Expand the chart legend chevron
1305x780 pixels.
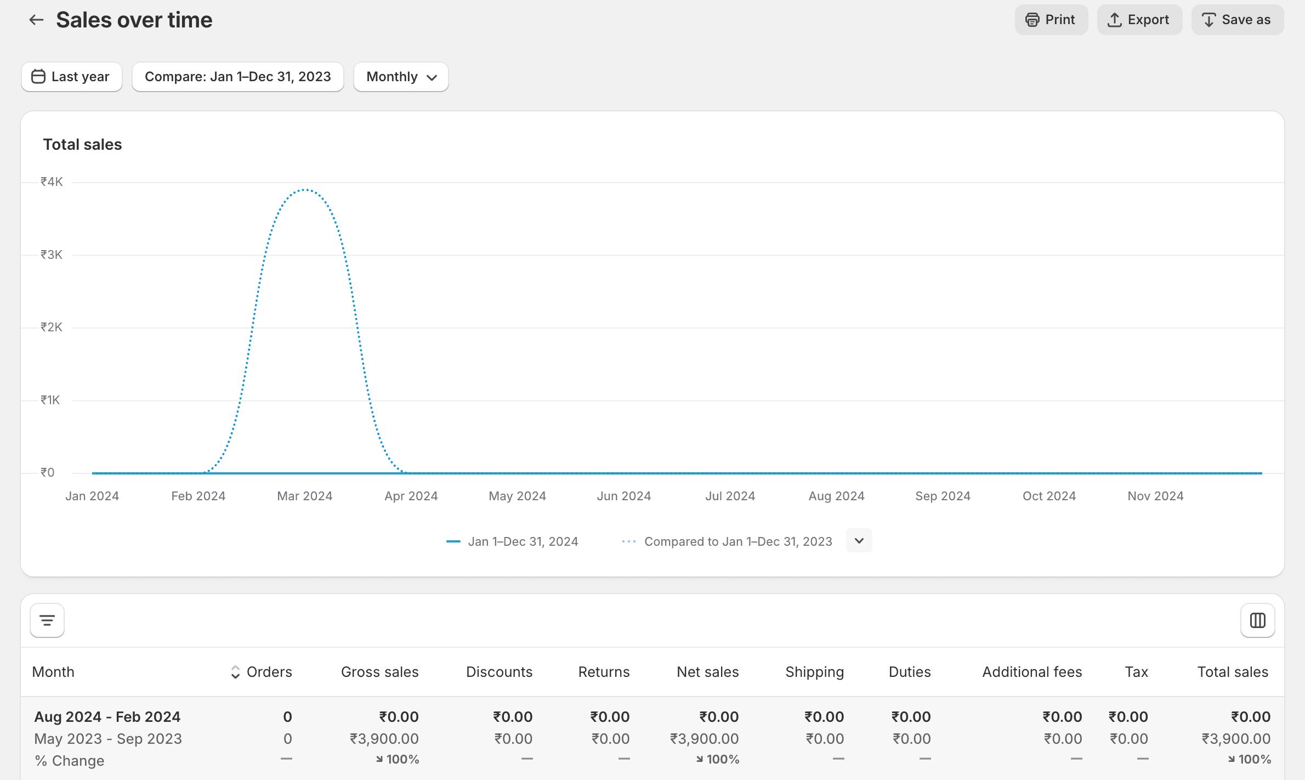(x=859, y=541)
